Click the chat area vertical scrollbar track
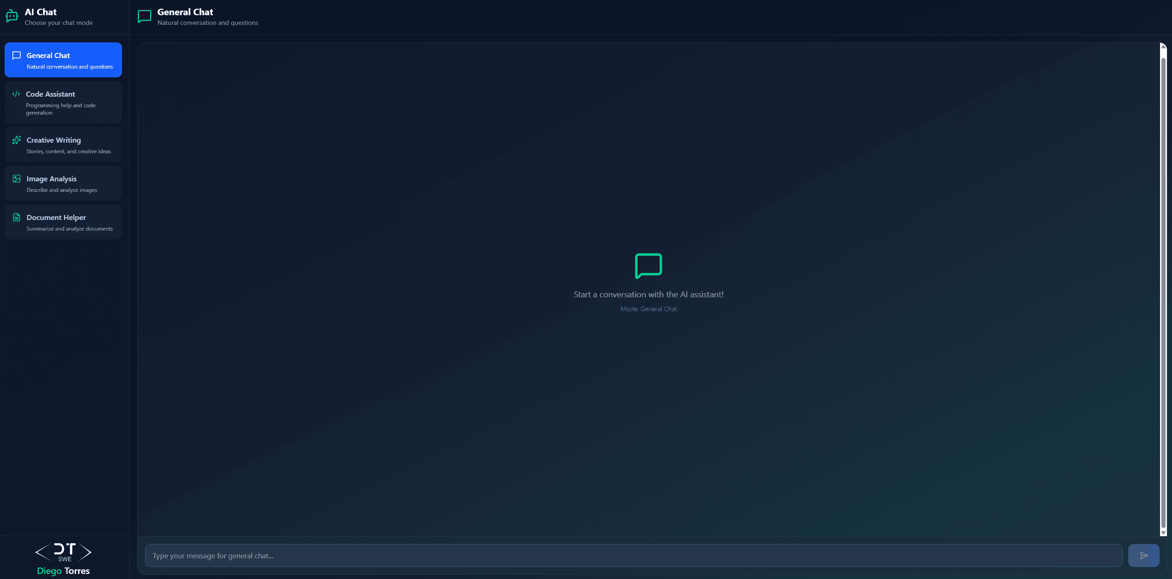This screenshot has height=579, width=1172. click(x=1163, y=290)
